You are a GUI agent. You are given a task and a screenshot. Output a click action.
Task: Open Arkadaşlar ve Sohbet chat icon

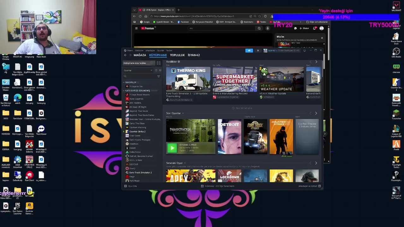click(319, 186)
